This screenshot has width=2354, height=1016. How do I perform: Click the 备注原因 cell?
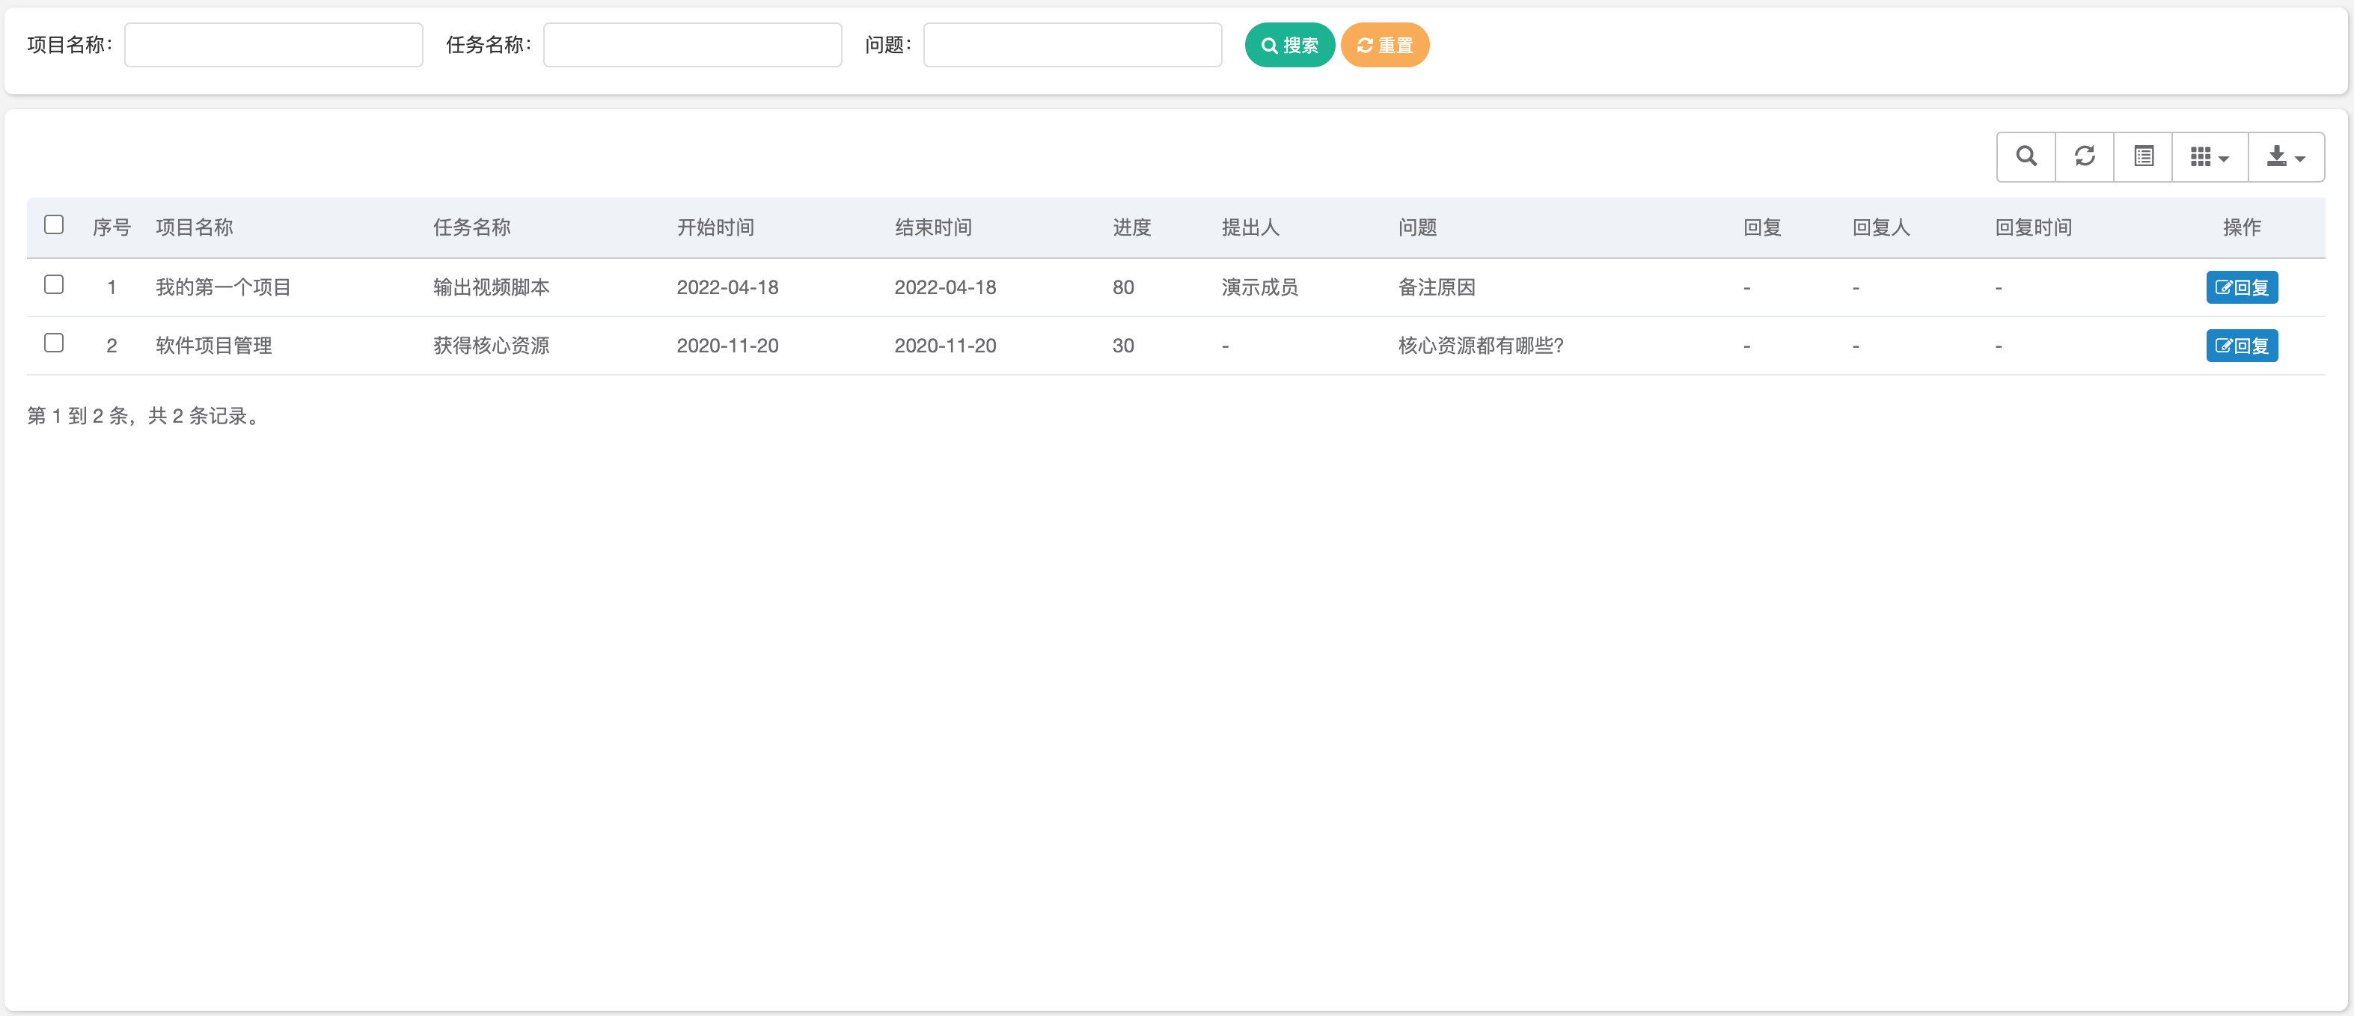click(x=1437, y=287)
